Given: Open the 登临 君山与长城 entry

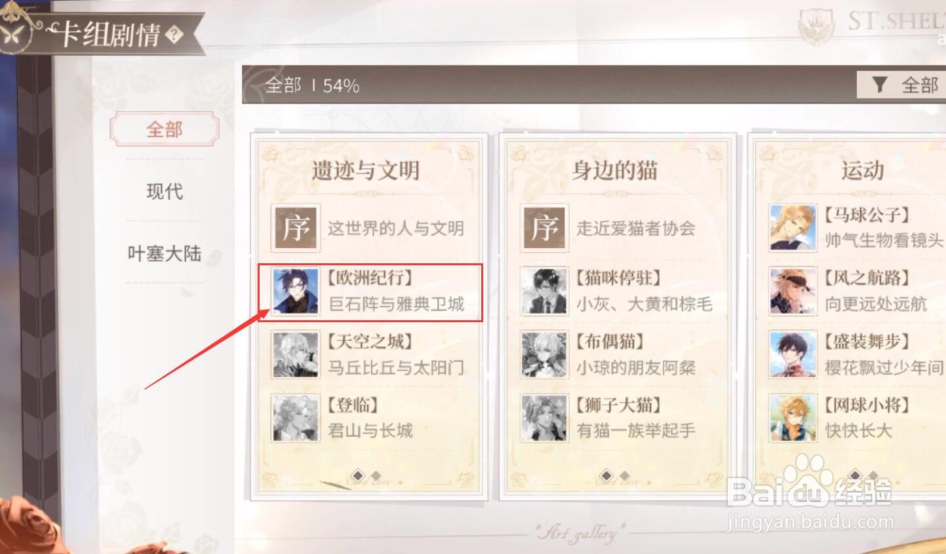Looking at the screenshot, I should point(370,418).
